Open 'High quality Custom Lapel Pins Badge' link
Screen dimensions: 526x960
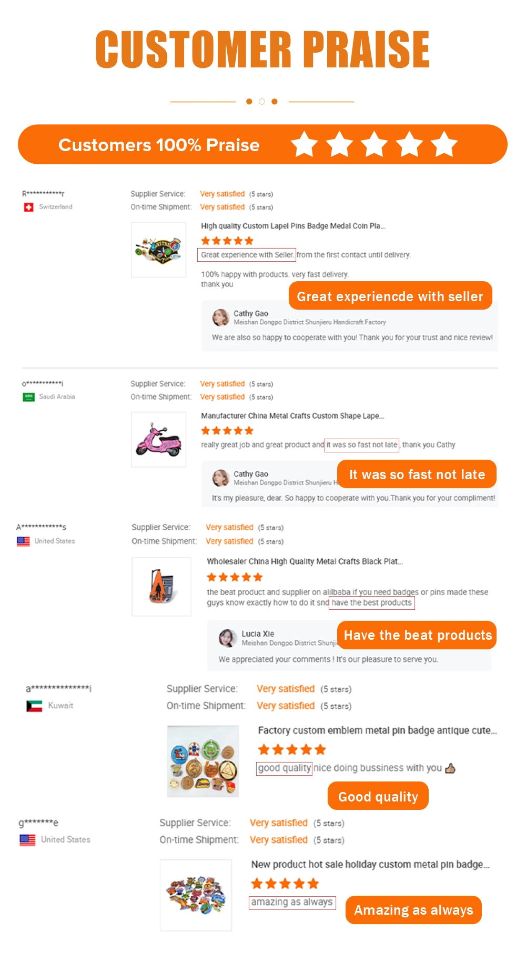coord(293,226)
